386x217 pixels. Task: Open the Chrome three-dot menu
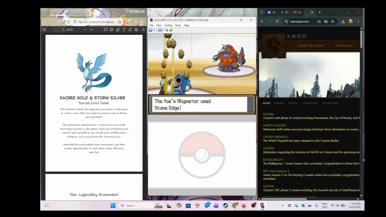coord(358,21)
